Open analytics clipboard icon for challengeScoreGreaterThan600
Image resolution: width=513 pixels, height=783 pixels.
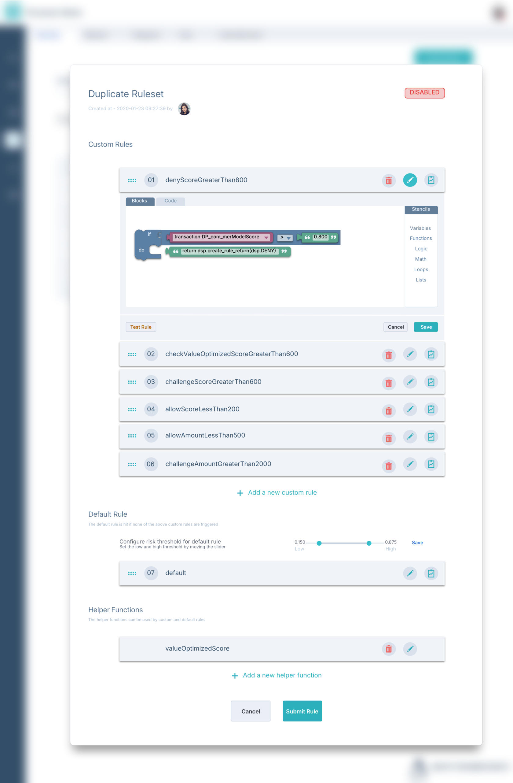click(x=431, y=382)
